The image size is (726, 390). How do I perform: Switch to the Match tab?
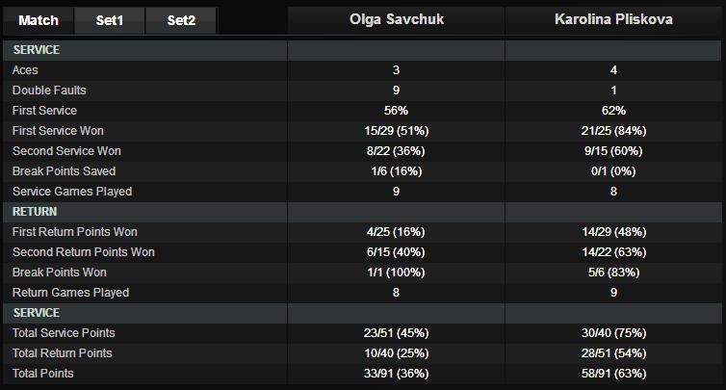pyautogui.click(x=39, y=20)
